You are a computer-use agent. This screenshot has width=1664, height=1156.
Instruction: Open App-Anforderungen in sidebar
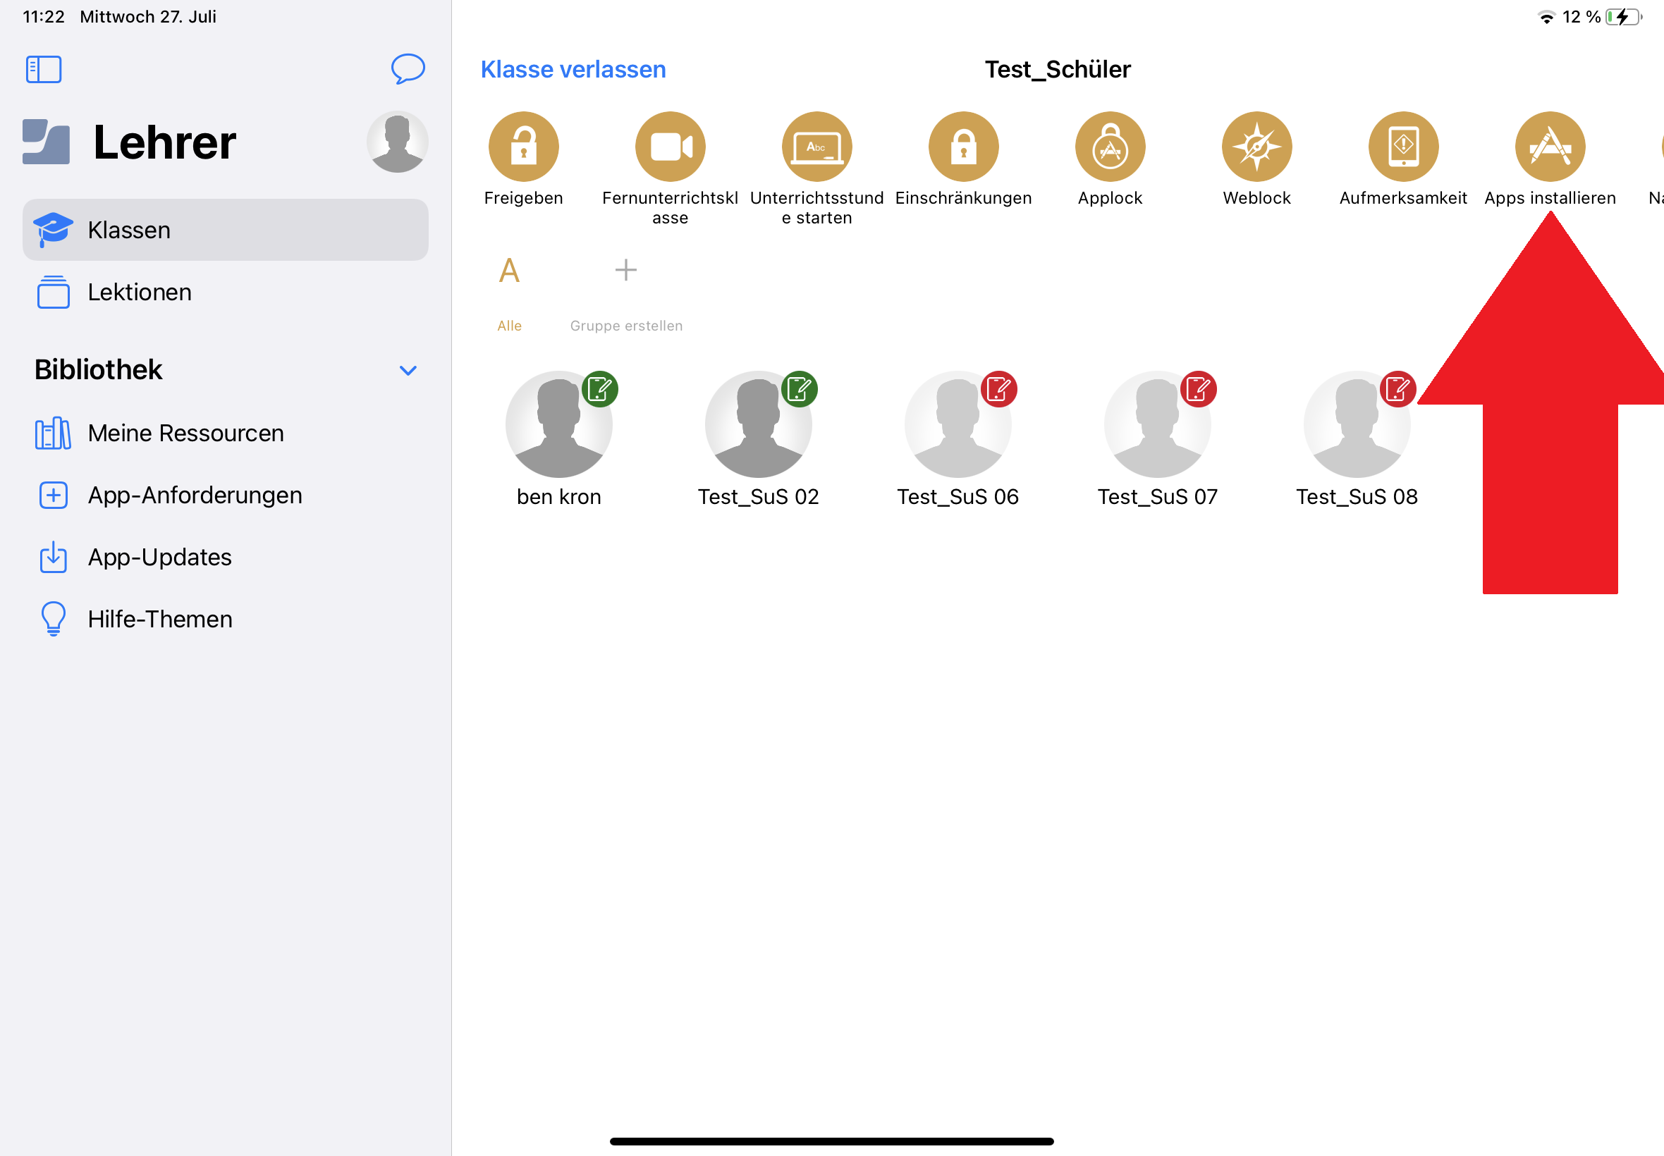point(226,495)
